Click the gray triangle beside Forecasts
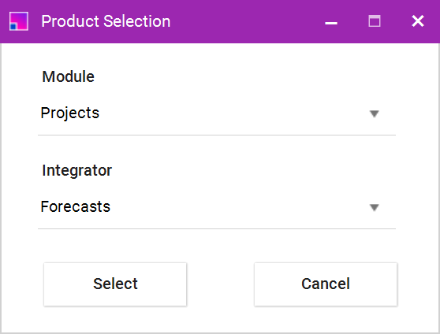 (375, 207)
